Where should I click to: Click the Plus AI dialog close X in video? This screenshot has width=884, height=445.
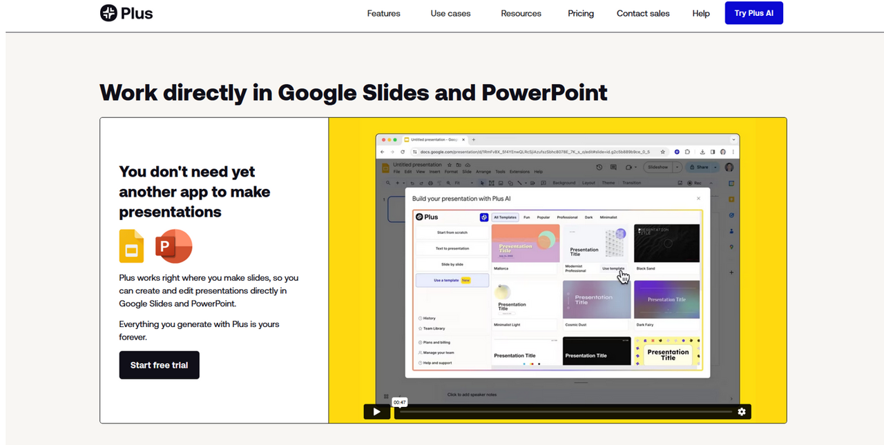(698, 199)
